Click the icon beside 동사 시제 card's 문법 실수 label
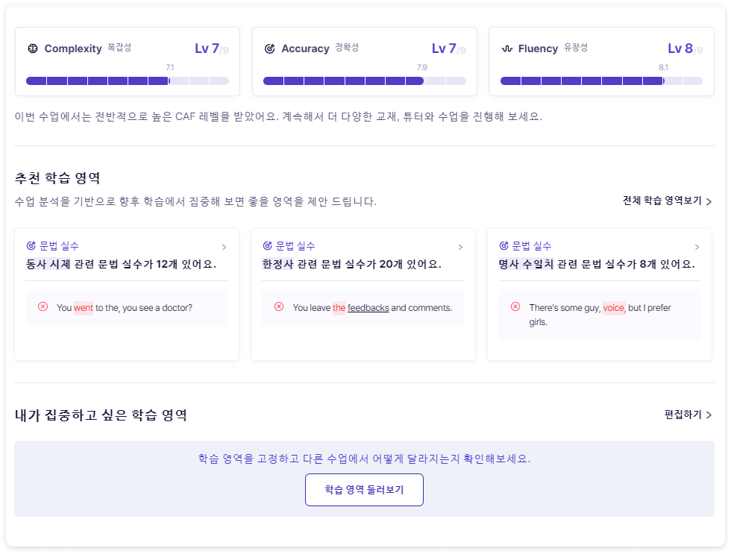731x554 pixels. (x=31, y=245)
